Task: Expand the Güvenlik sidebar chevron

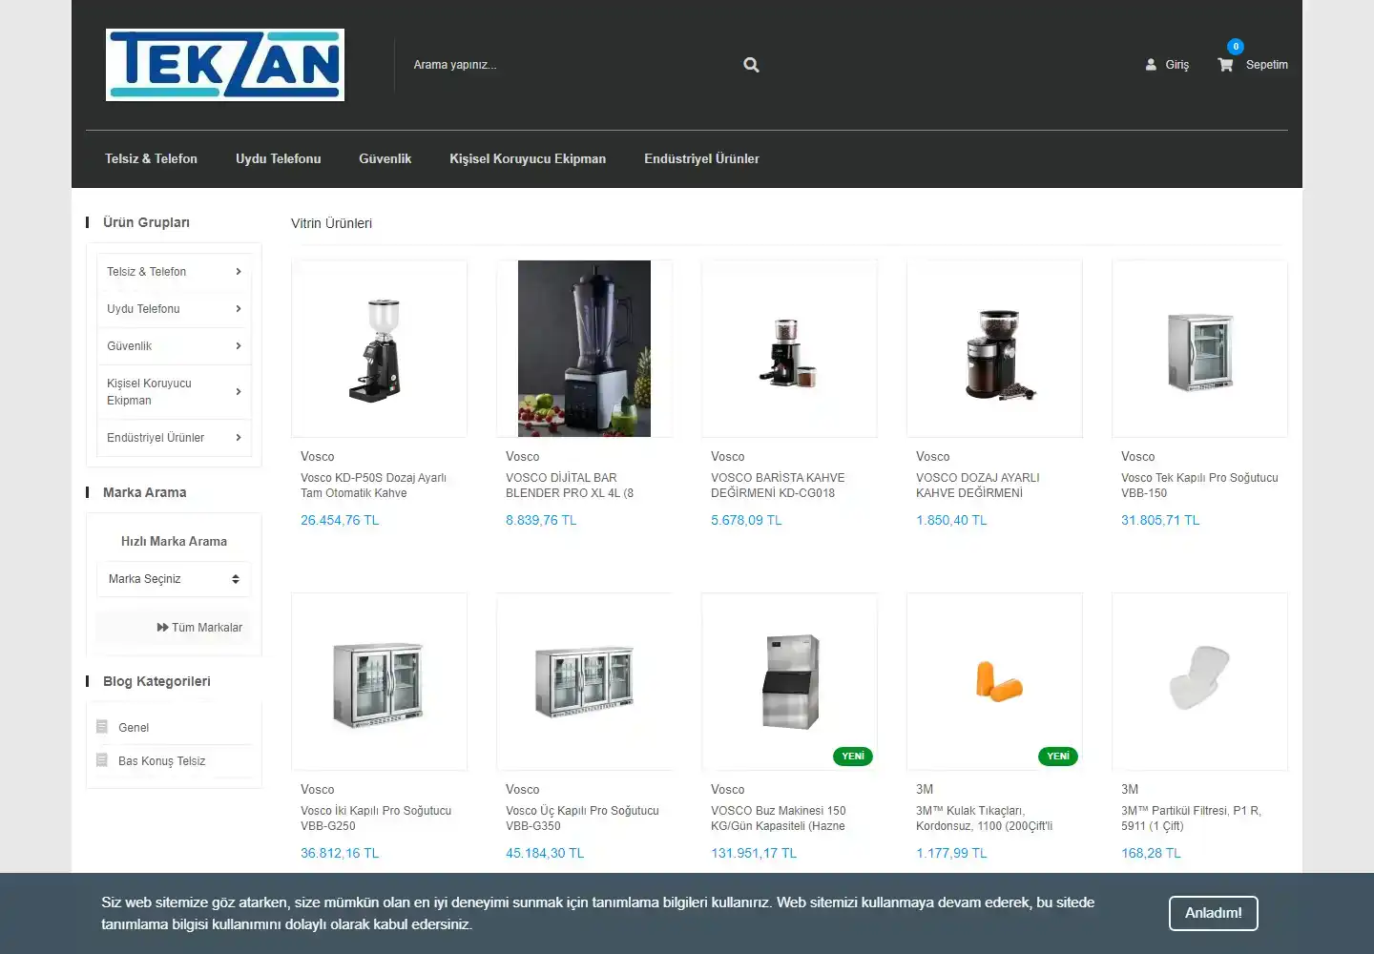Action: [x=239, y=346]
